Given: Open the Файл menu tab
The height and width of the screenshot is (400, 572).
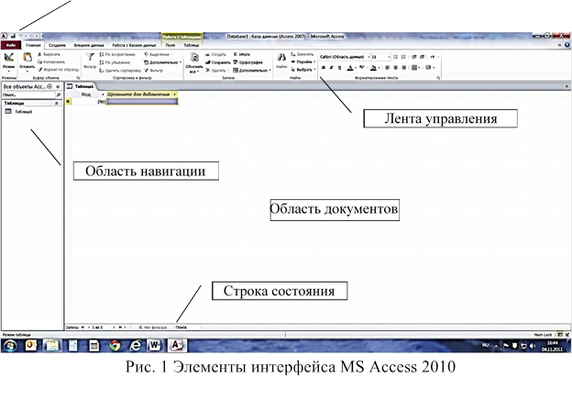Looking at the screenshot, I should [9, 43].
